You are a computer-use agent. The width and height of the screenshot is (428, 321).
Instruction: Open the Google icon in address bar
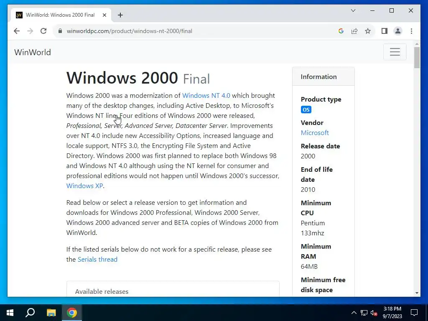pyautogui.click(x=341, y=31)
